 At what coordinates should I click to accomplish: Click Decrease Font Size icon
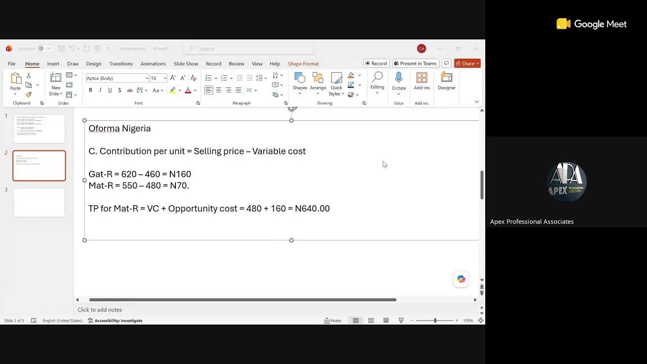(x=183, y=78)
